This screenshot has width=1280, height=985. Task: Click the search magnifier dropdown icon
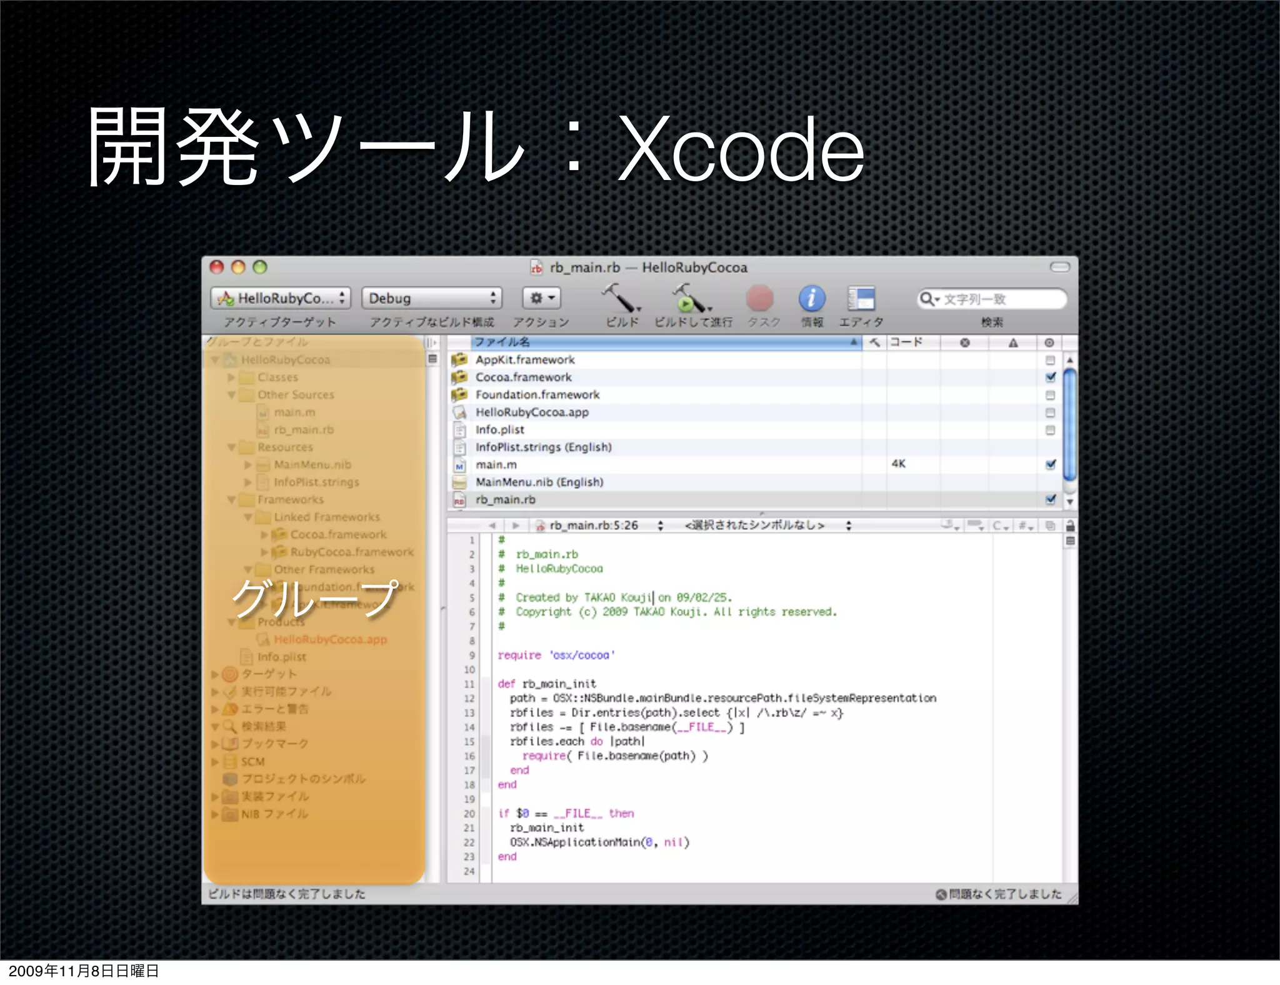(929, 299)
